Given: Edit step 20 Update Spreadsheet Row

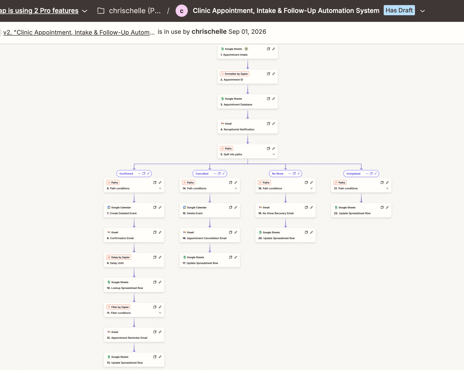Looking at the screenshot, I should (x=312, y=232).
